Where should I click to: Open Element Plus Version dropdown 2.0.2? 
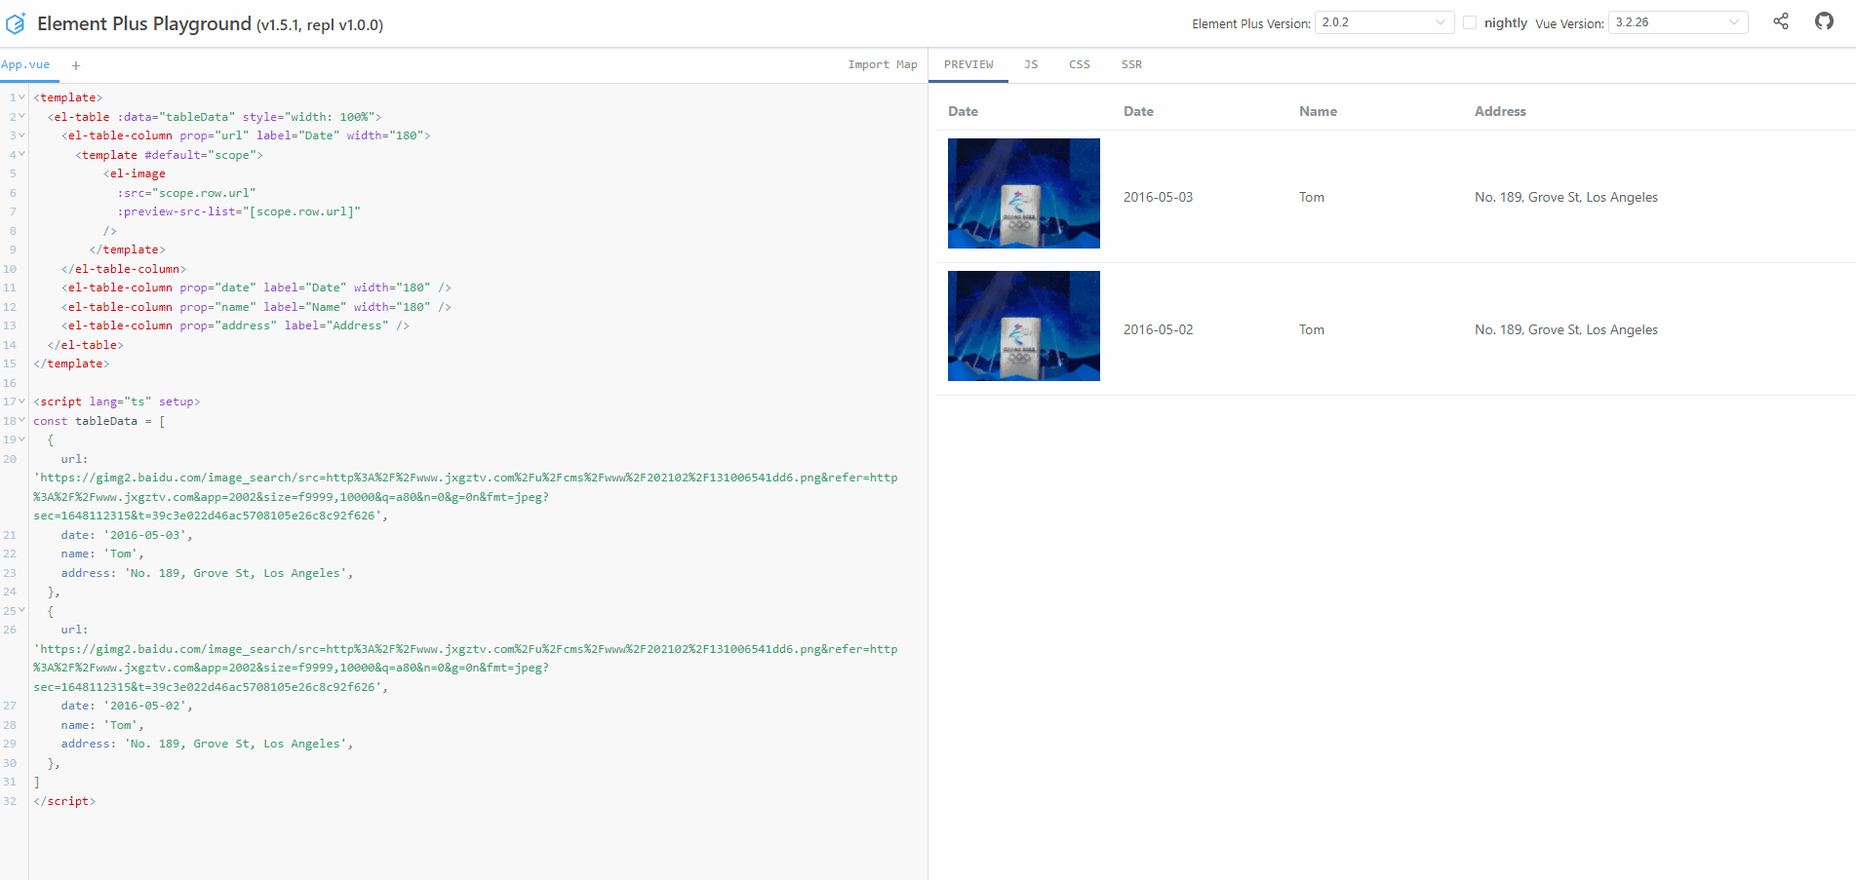click(x=1384, y=22)
